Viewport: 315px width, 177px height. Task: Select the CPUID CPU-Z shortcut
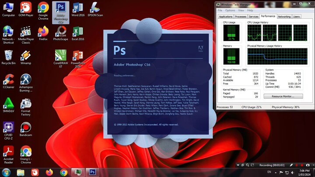point(8,131)
